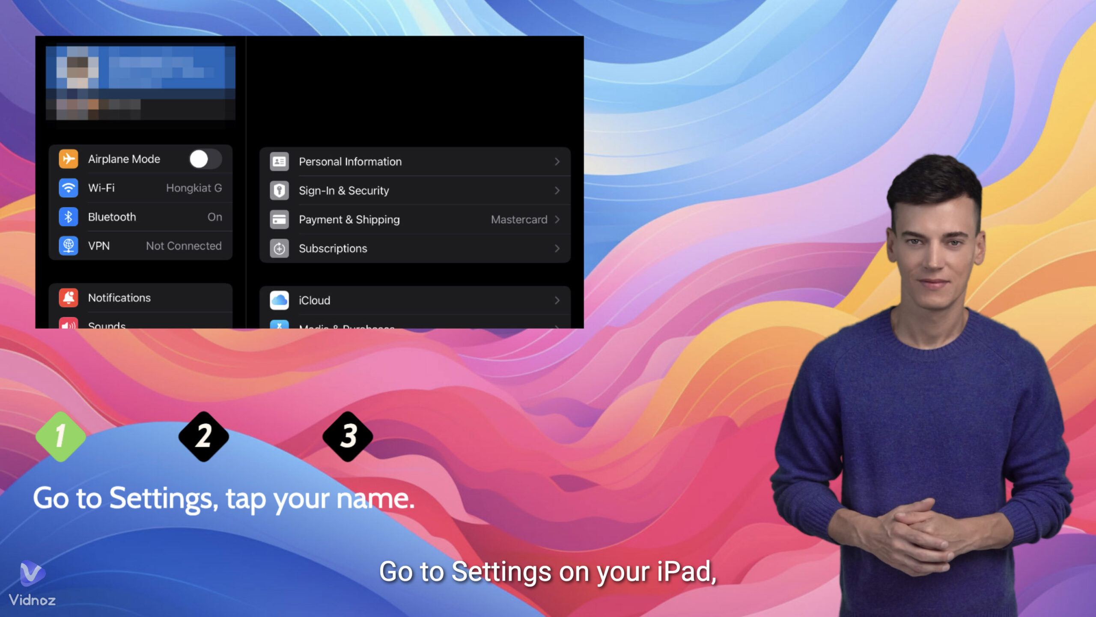Tap the Personal Information icon
Screen dimensions: 1096x617
click(x=279, y=162)
